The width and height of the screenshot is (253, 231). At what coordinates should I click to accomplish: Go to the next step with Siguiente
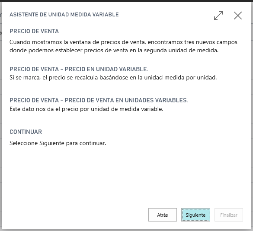pos(195,215)
